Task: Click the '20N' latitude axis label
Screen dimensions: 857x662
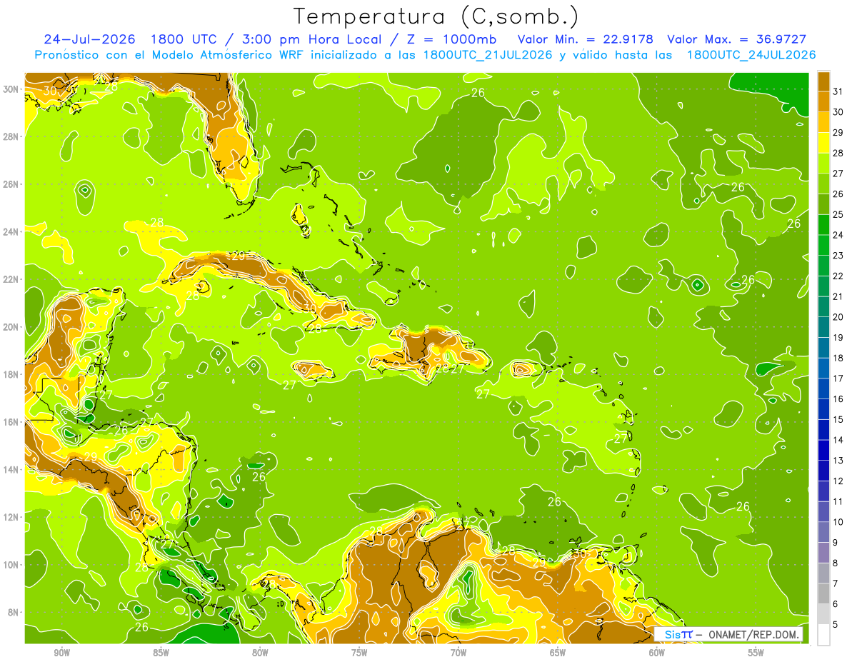Action: 12,327
